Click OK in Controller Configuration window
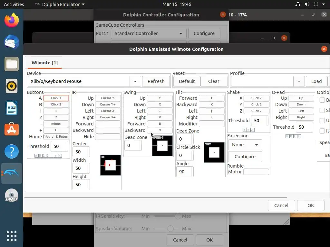This screenshot has width=330, height=247. [x=209, y=240]
